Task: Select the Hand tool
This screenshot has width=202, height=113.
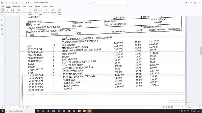Action: [3, 11]
